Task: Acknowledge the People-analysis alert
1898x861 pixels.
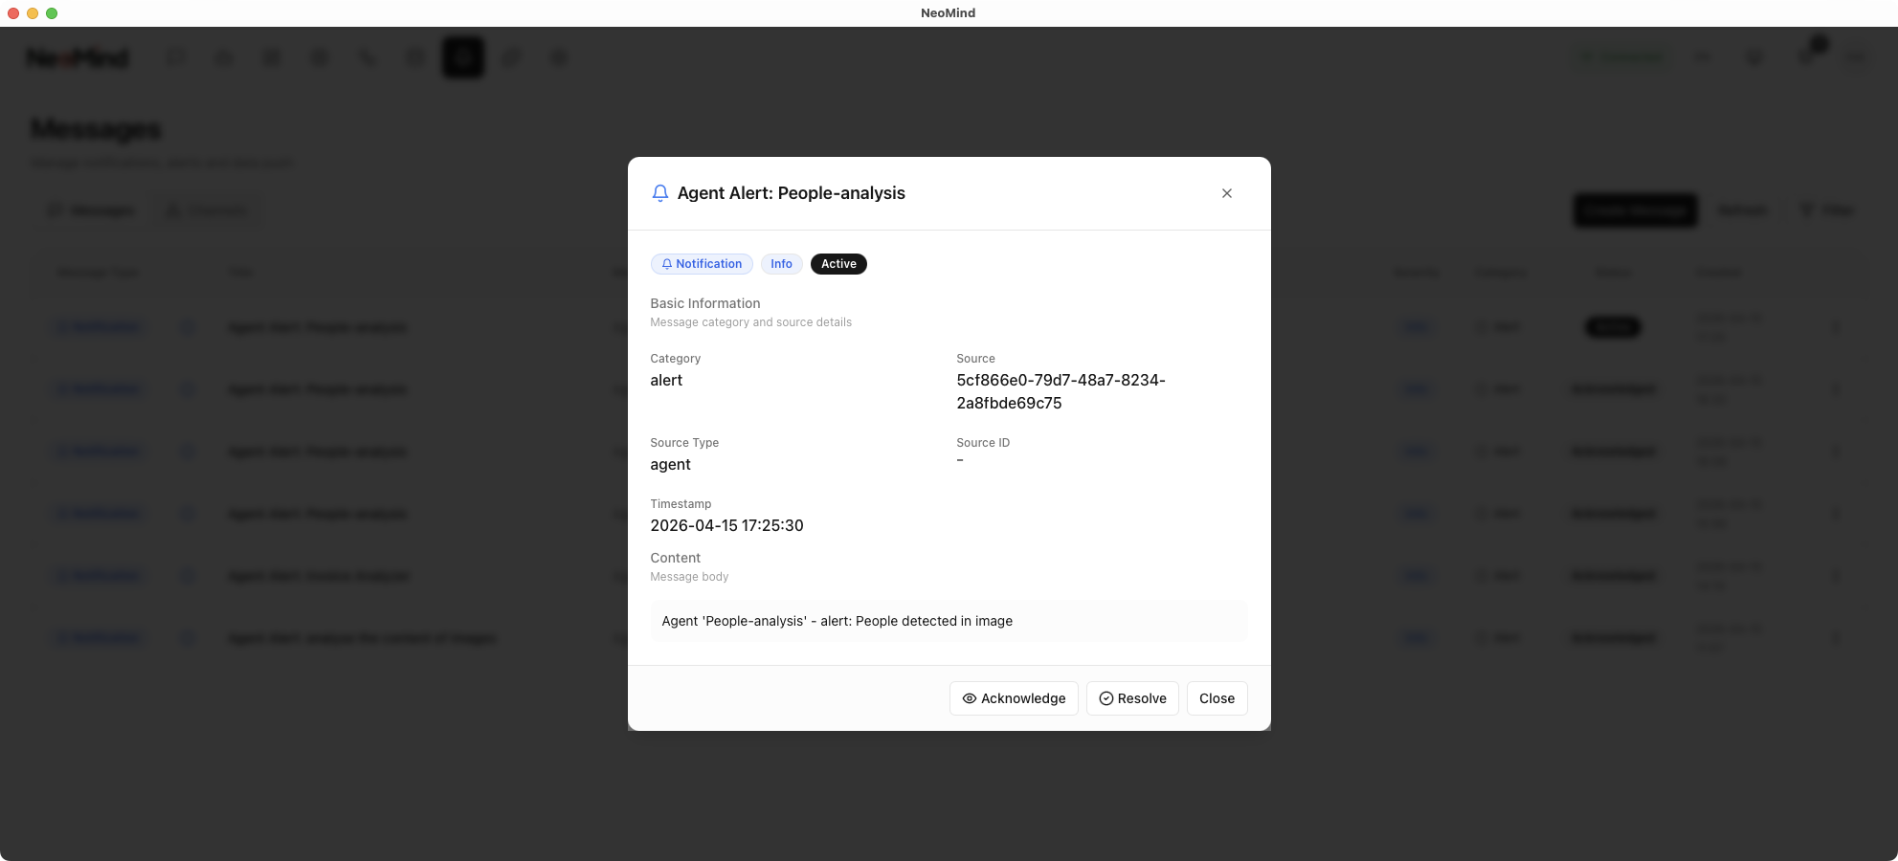Action: pos(1014,698)
